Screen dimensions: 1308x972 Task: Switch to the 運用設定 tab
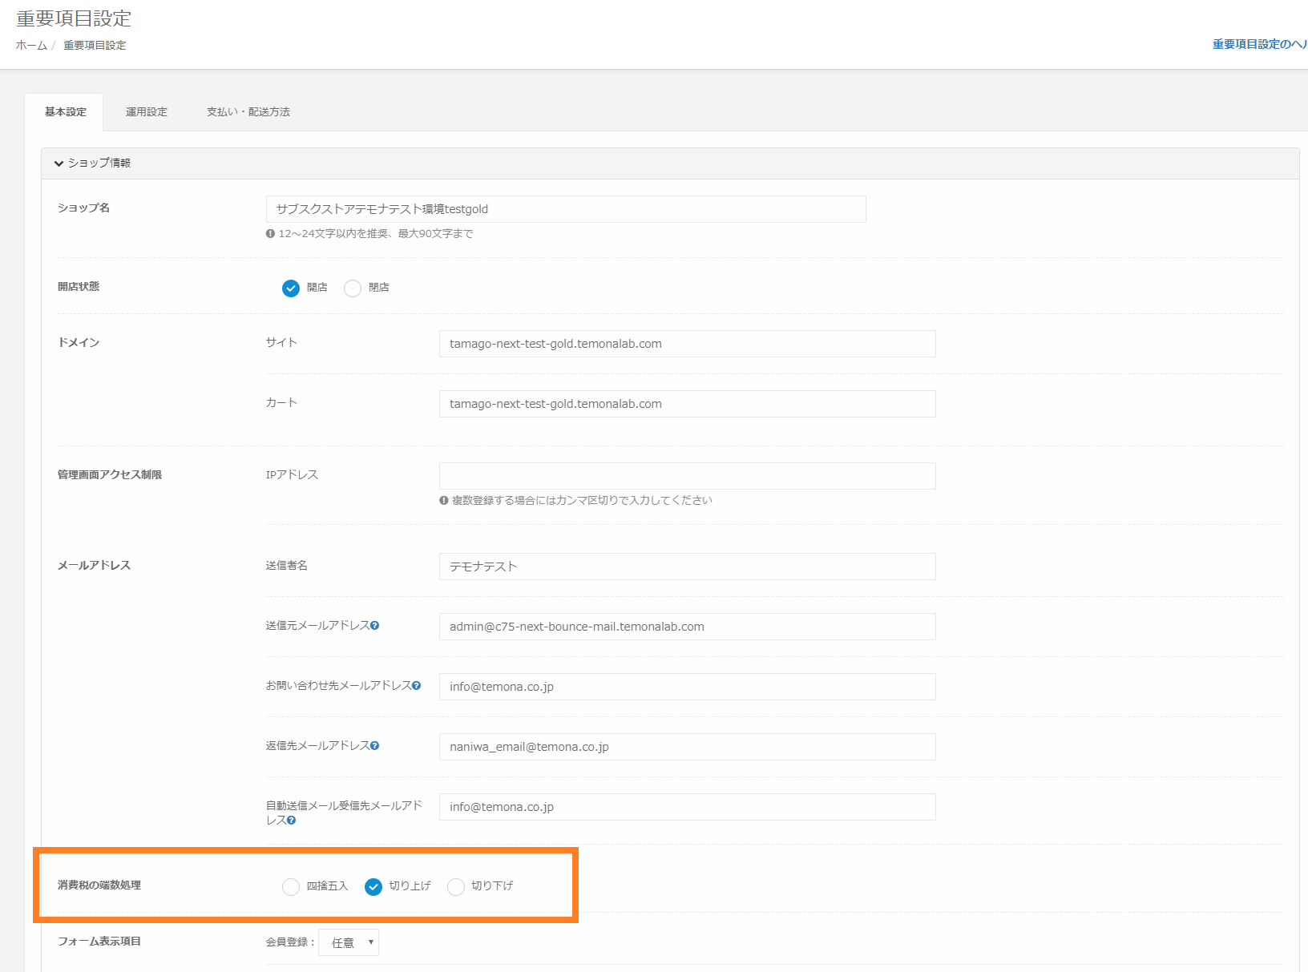click(x=147, y=112)
